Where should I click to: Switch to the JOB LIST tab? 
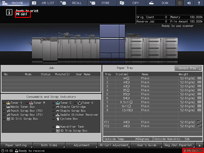pos(44,3)
